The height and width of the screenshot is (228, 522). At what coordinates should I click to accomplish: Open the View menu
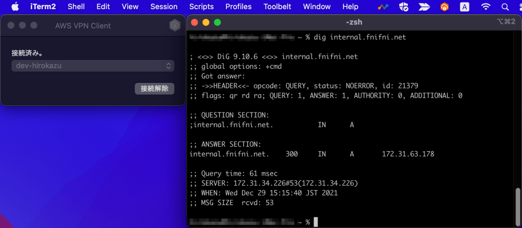tap(130, 7)
